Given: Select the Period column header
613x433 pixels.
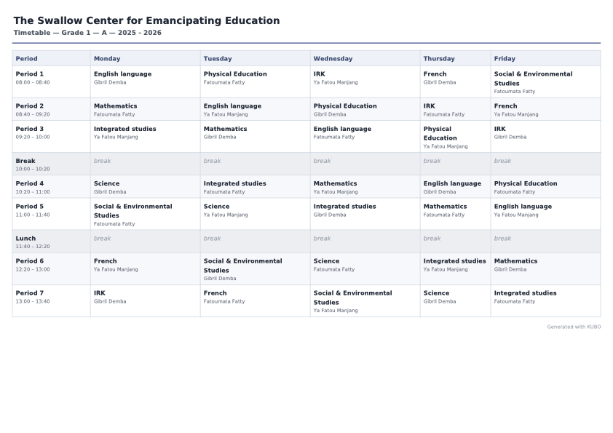Looking at the screenshot, I should (51, 58).
